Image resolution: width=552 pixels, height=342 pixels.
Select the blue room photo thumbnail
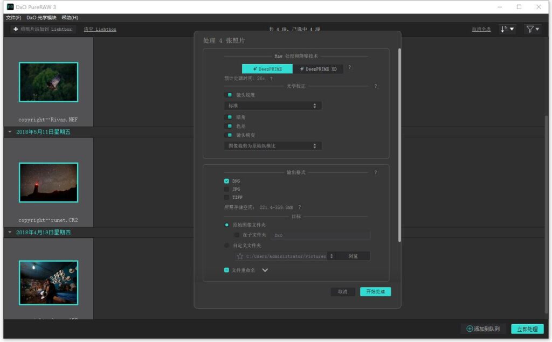click(x=49, y=283)
